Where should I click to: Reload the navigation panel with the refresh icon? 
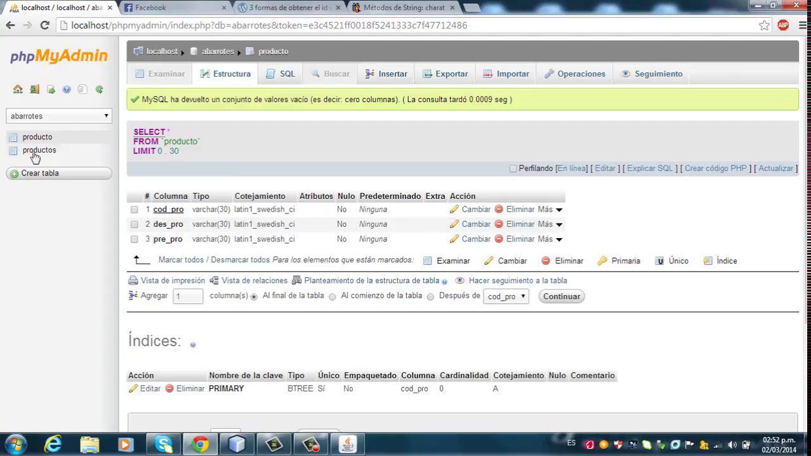pos(99,89)
